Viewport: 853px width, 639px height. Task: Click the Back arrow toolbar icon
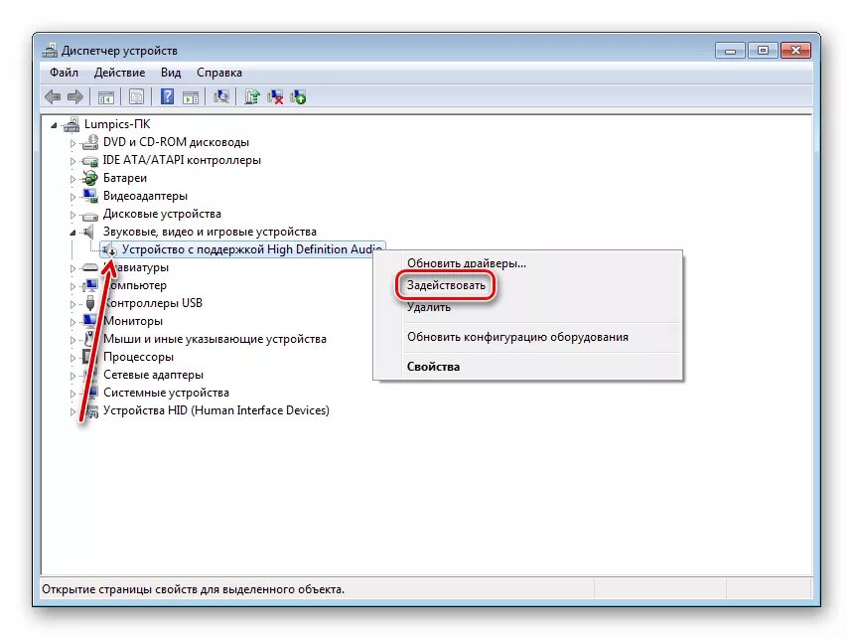point(53,97)
